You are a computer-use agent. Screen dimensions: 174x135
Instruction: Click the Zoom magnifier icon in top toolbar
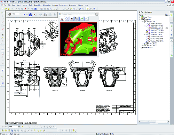click(x=51, y=9)
